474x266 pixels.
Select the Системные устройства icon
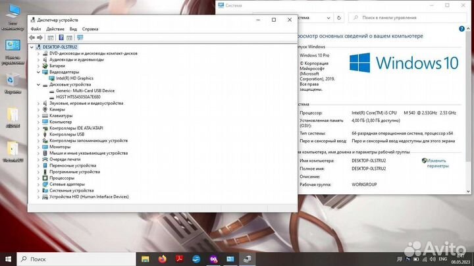coord(45,190)
